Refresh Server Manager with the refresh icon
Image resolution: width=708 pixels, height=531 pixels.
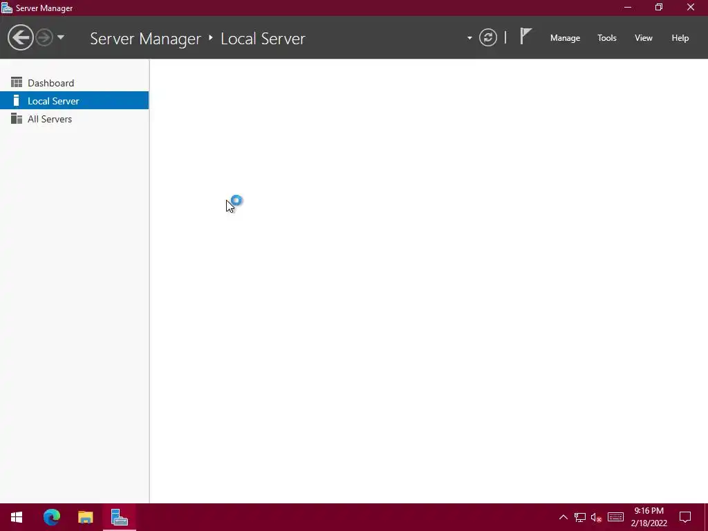(488, 37)
